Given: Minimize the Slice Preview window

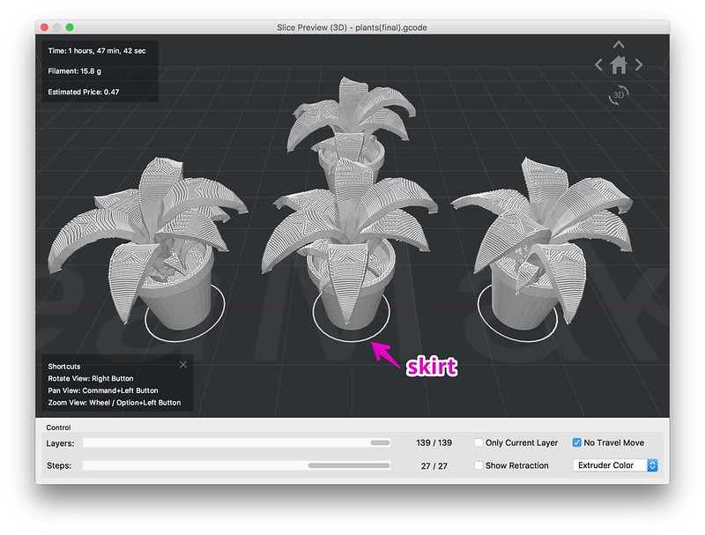Looking at the screenshot, I should (57, 28).
